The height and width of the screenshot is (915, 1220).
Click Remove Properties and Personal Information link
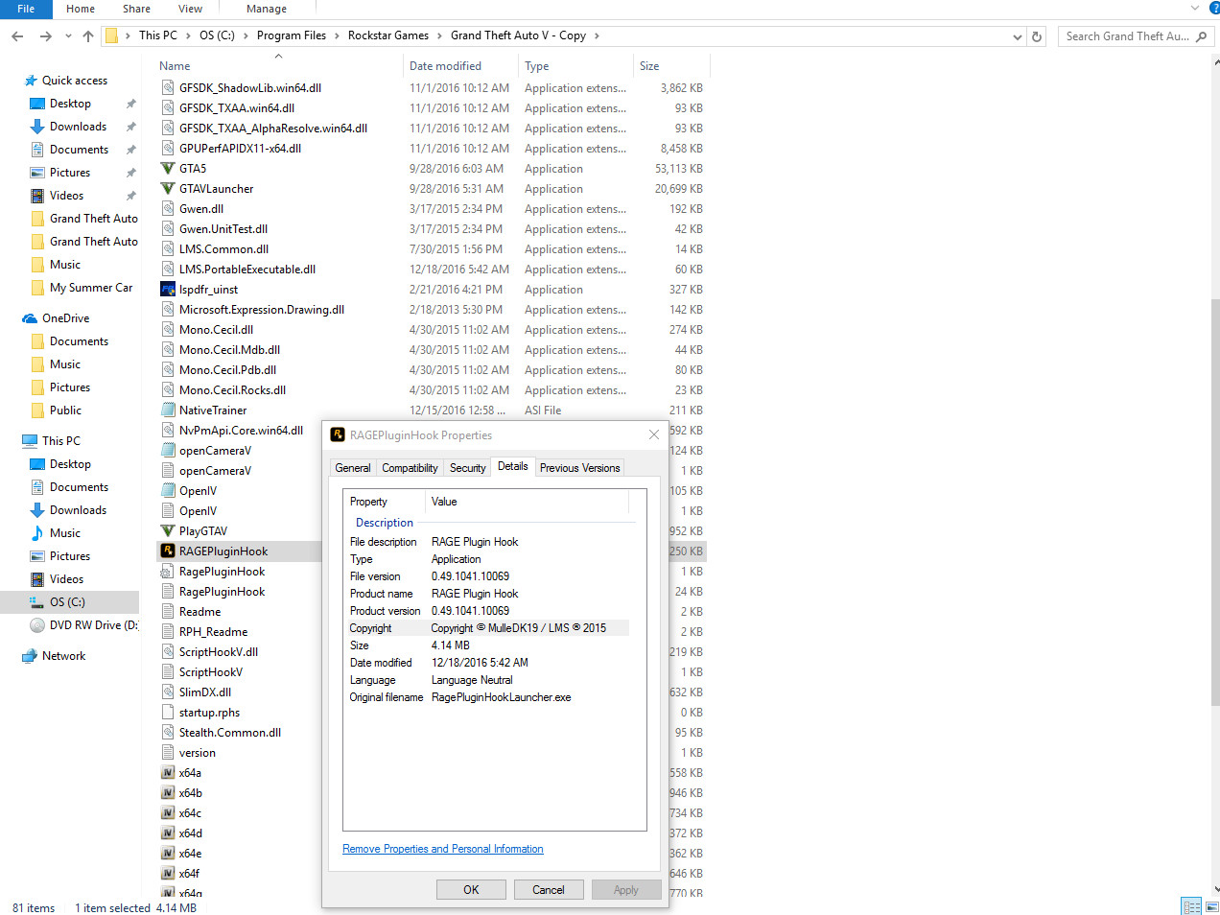pos(443,849)
